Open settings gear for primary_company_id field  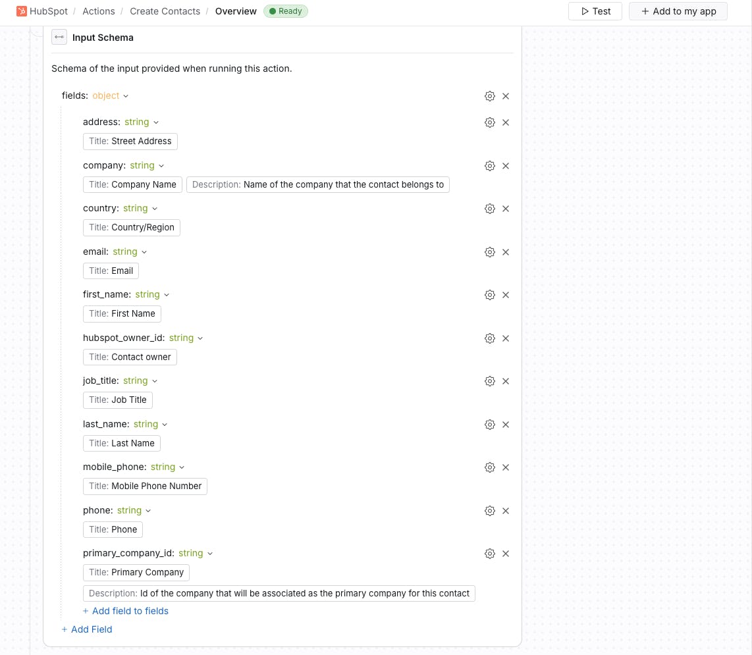click(x=490, y=554)
